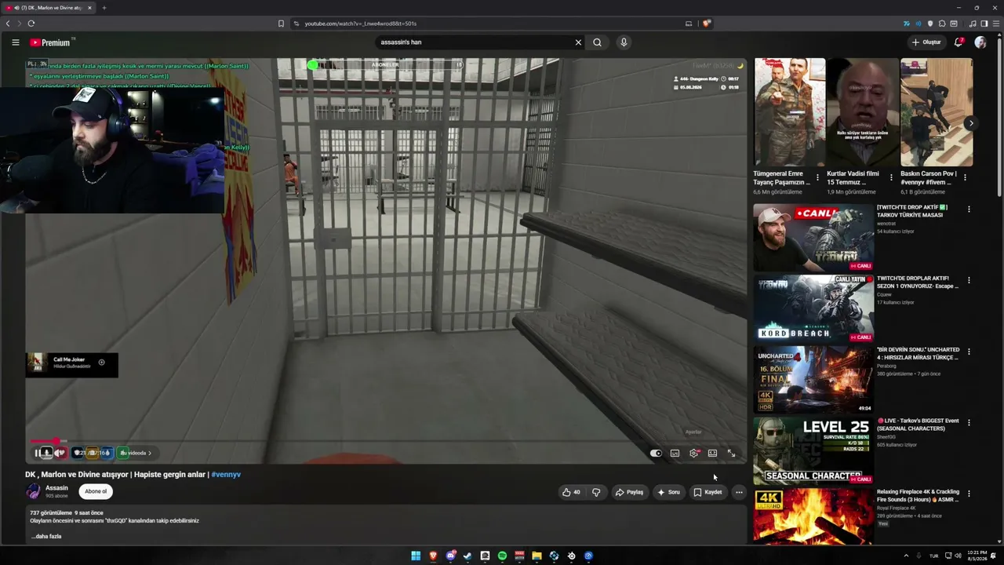
Task: Toggle subtitles in the video player
Action: coord(675,453)
